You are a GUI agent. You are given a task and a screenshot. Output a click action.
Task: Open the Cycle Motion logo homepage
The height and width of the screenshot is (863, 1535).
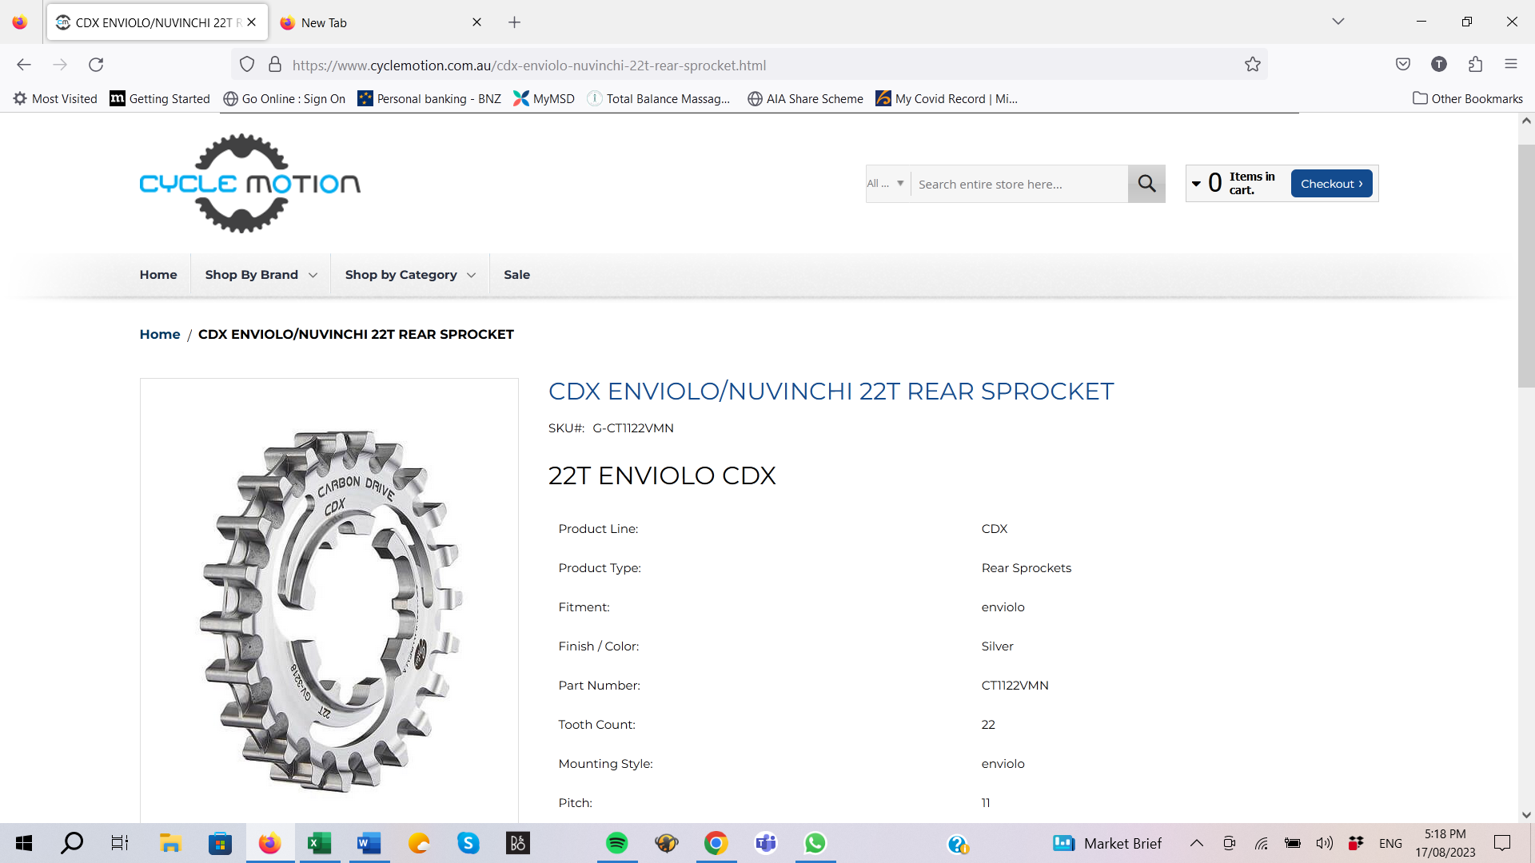(249, 184)
